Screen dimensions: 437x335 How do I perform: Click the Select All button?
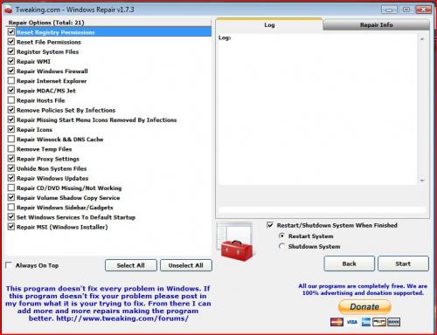click(x=131, y=265)
